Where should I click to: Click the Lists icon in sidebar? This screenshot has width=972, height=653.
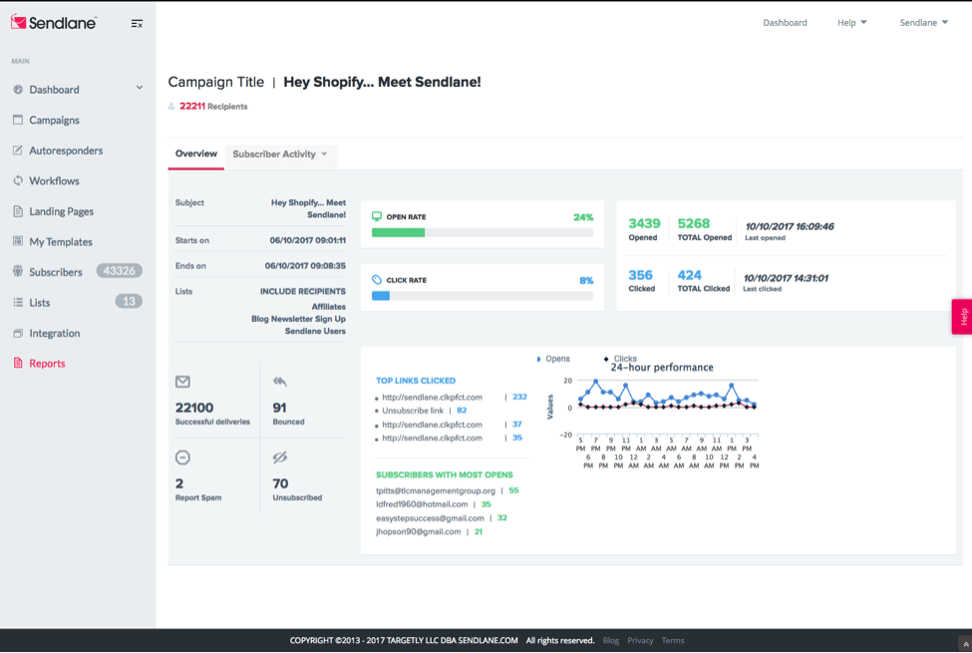click(x=18, y=302)
